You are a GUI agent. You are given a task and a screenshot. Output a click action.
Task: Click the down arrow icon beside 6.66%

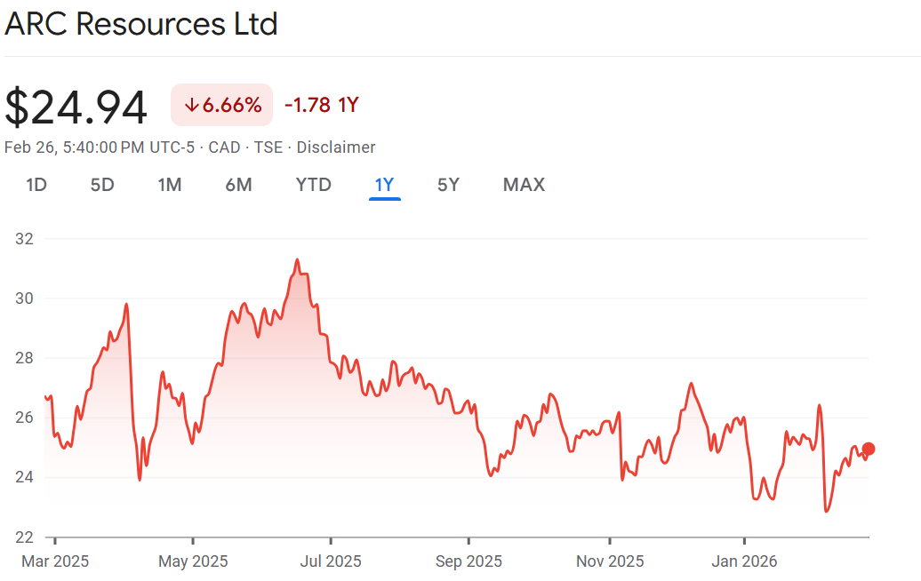pyautogui.click(x=191, y=106)
